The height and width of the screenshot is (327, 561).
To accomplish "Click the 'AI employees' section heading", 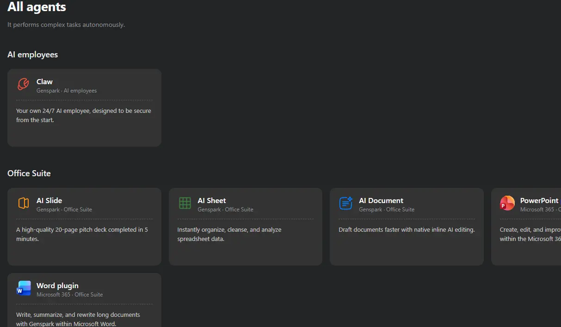I will [33, 55].
